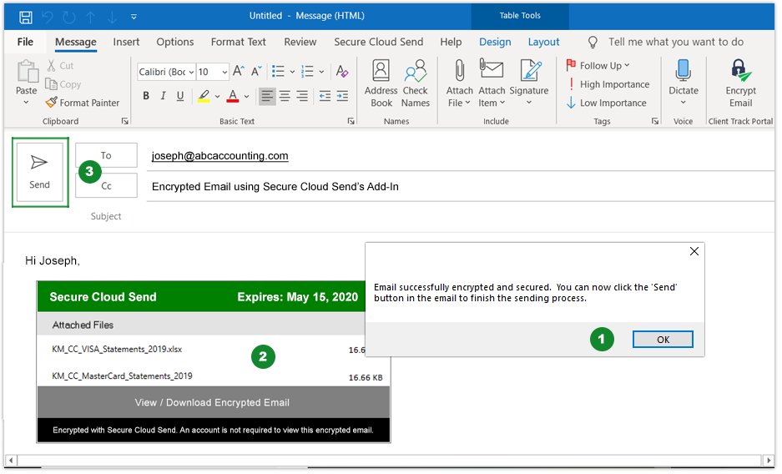Click the Attach File paperclip button

459,83
